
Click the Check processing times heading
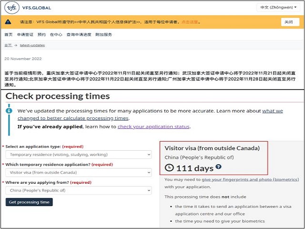click(58, 96)
